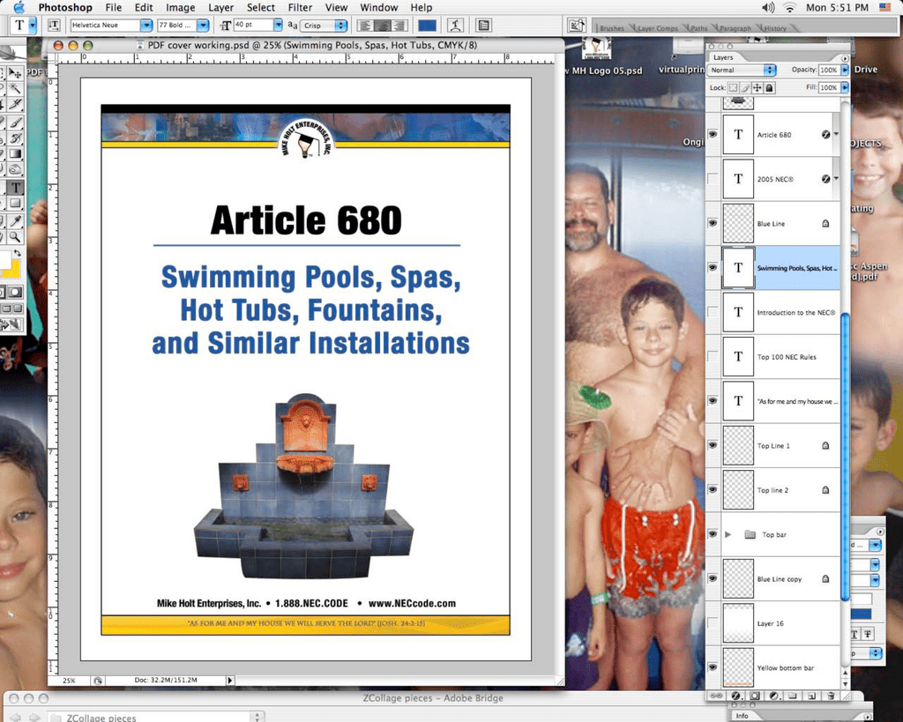Open the Create Warped Text dialog
Image resolution: width=903 pixels, height=722 pixels.
pos(456,26)
